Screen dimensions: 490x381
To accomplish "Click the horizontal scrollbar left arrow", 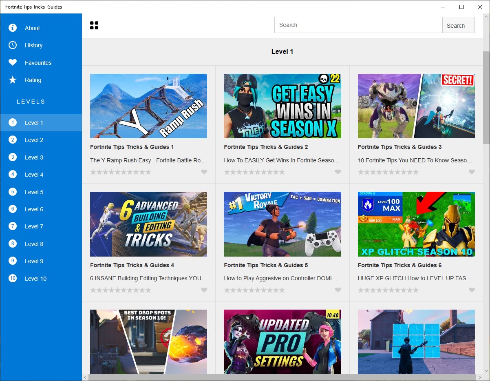I will [x=85, y=377].
